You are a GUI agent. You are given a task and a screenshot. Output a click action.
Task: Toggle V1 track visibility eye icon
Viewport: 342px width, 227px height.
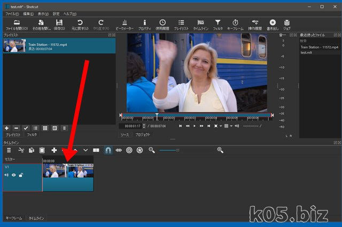(x=14, y=175)
